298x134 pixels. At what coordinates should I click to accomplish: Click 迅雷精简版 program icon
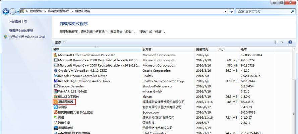point(56,128)
